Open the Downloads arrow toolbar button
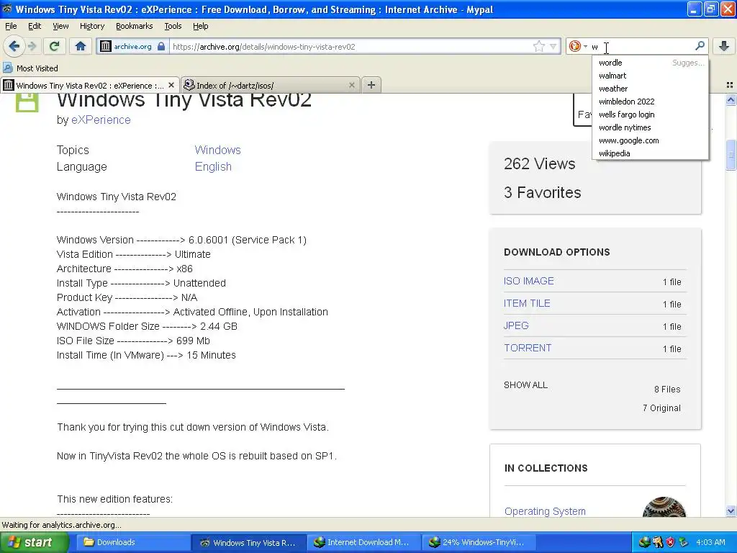 [x=723, y=46]
